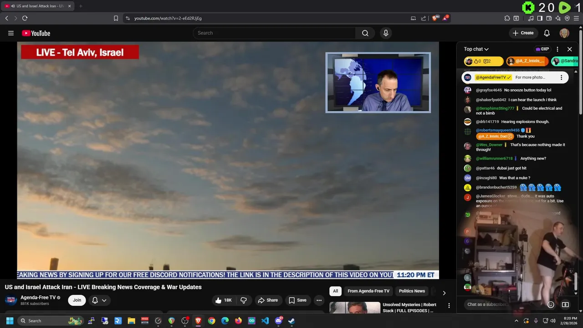Share page using address bar share icon
Image resolution: width=583 pixels, height=328 pixels.
tap(424, 18)
